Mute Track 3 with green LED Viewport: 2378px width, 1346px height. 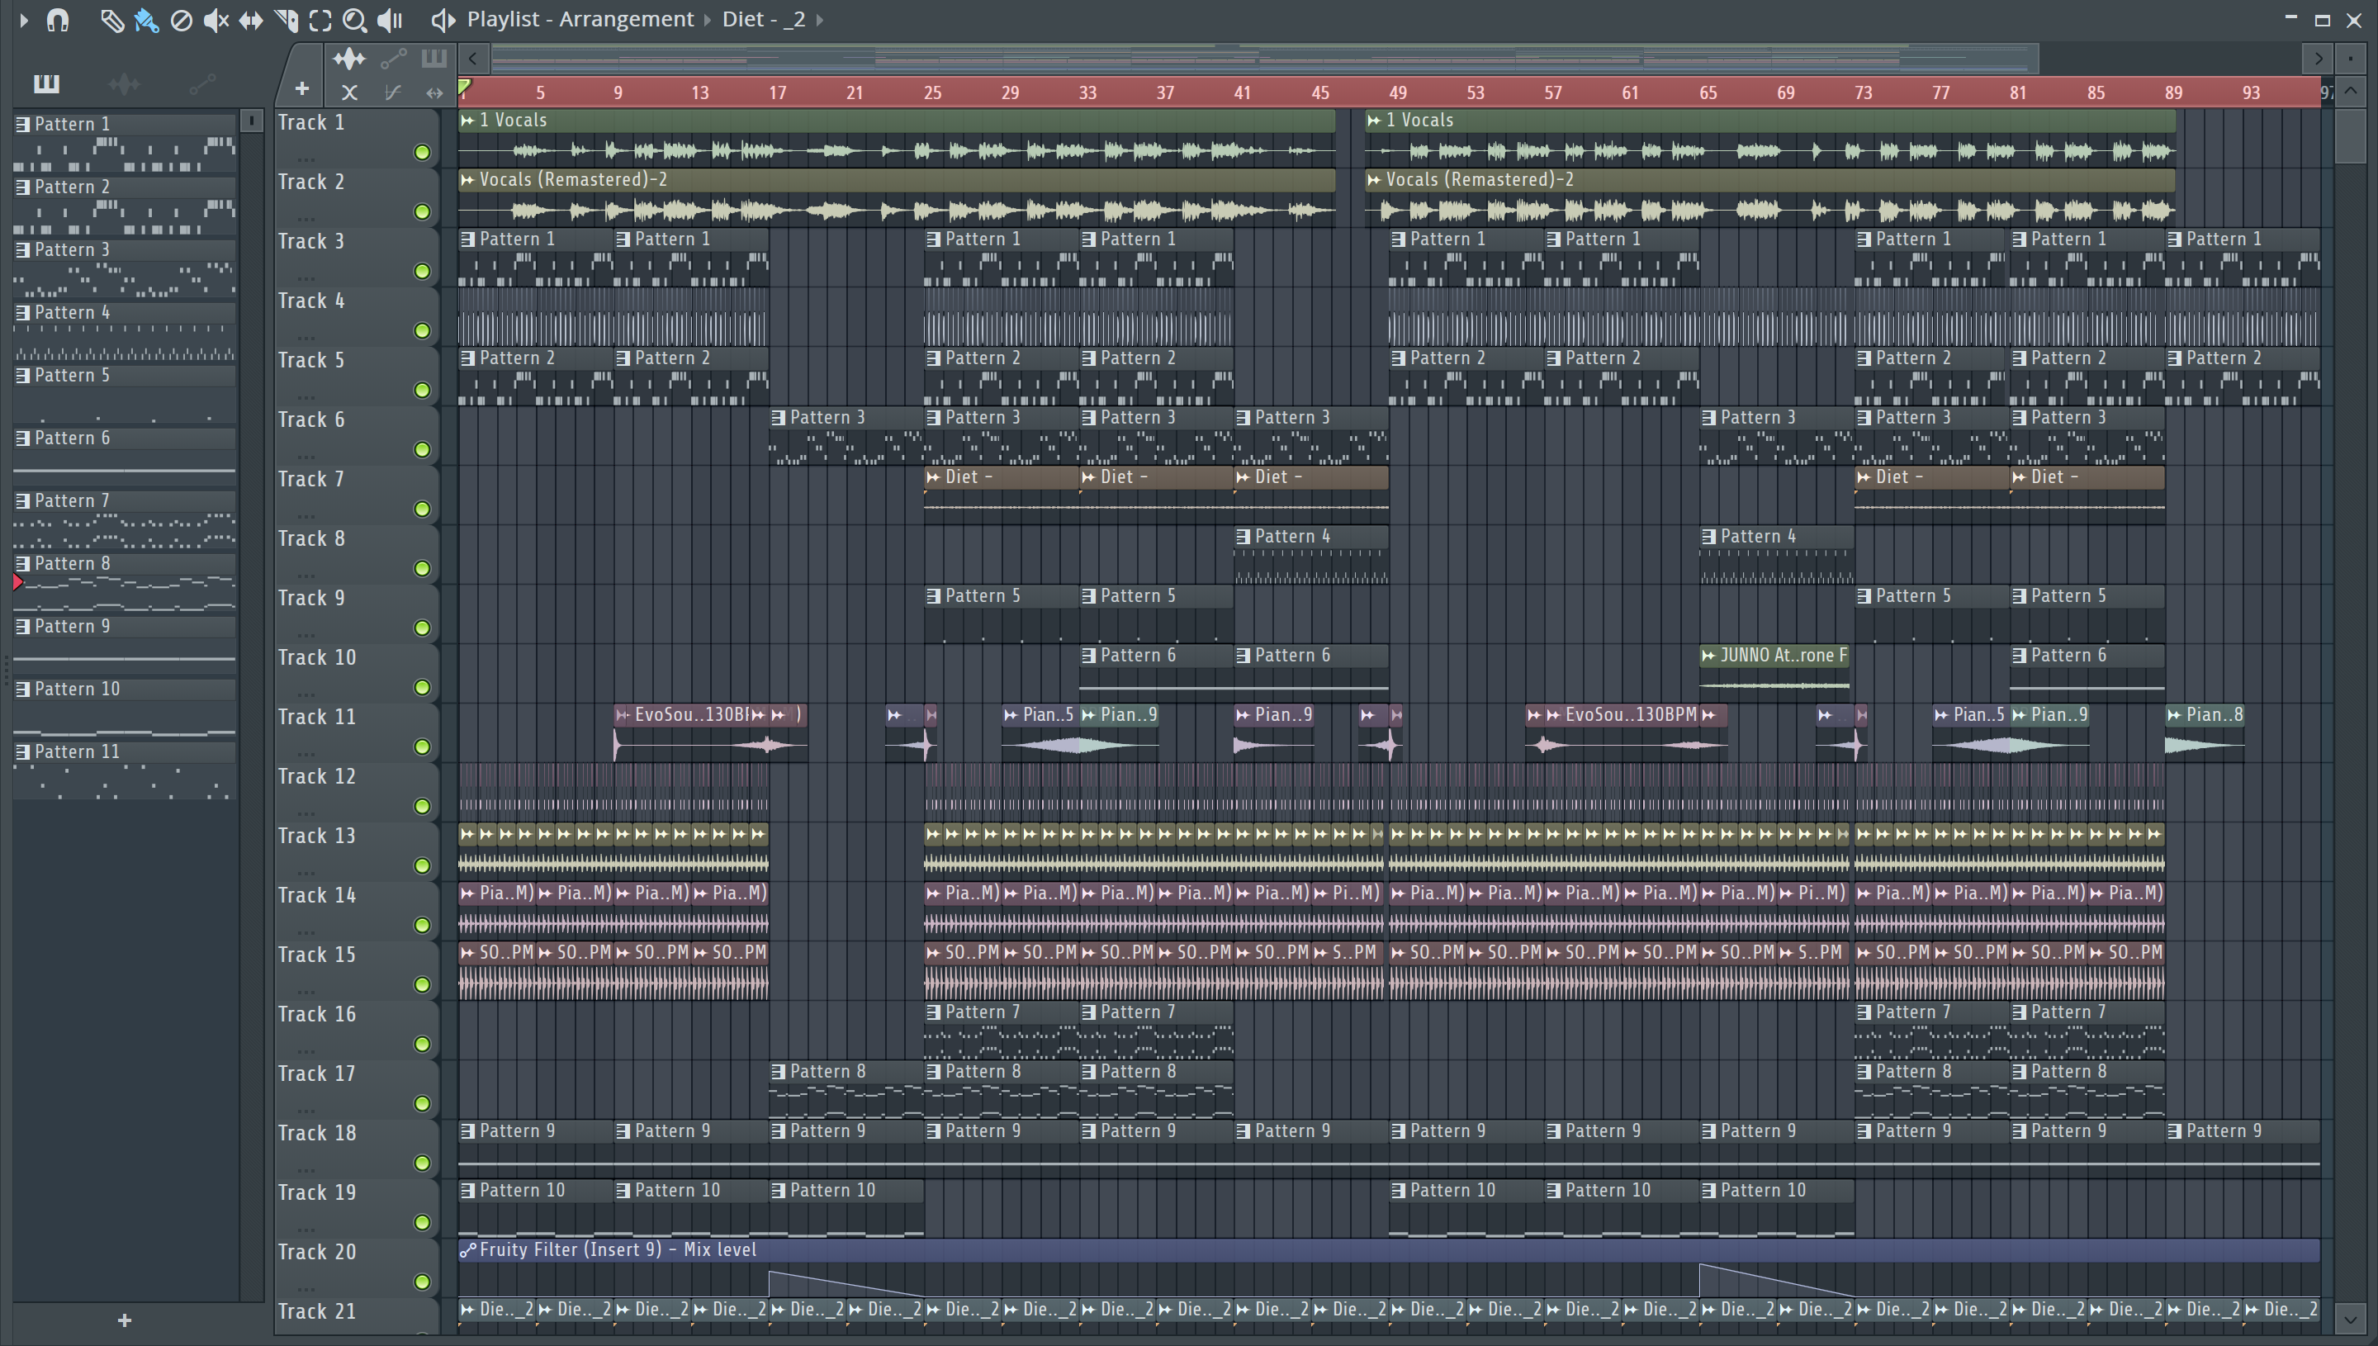(423, 271)
